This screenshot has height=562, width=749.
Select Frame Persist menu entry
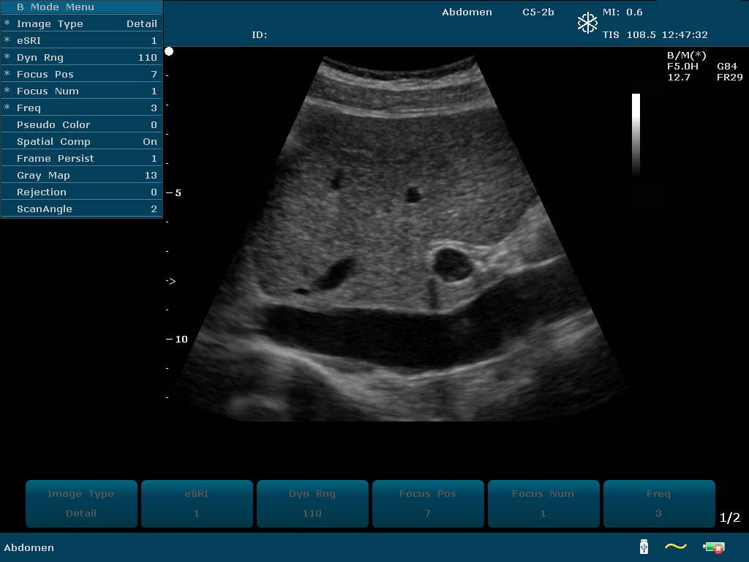[81, 159]
